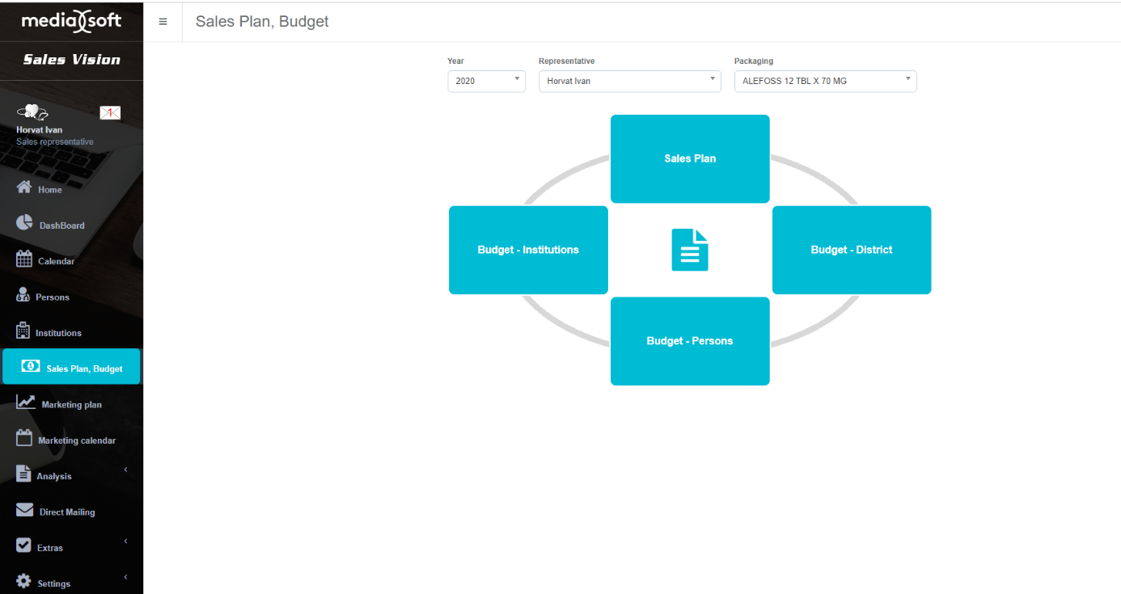Open Marketing calendar menu item

76,440
